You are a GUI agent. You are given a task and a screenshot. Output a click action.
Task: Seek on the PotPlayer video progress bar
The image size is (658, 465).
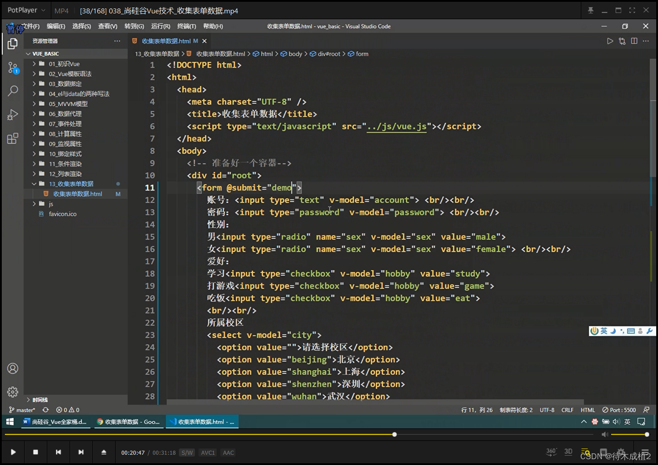tap(299, 434)
